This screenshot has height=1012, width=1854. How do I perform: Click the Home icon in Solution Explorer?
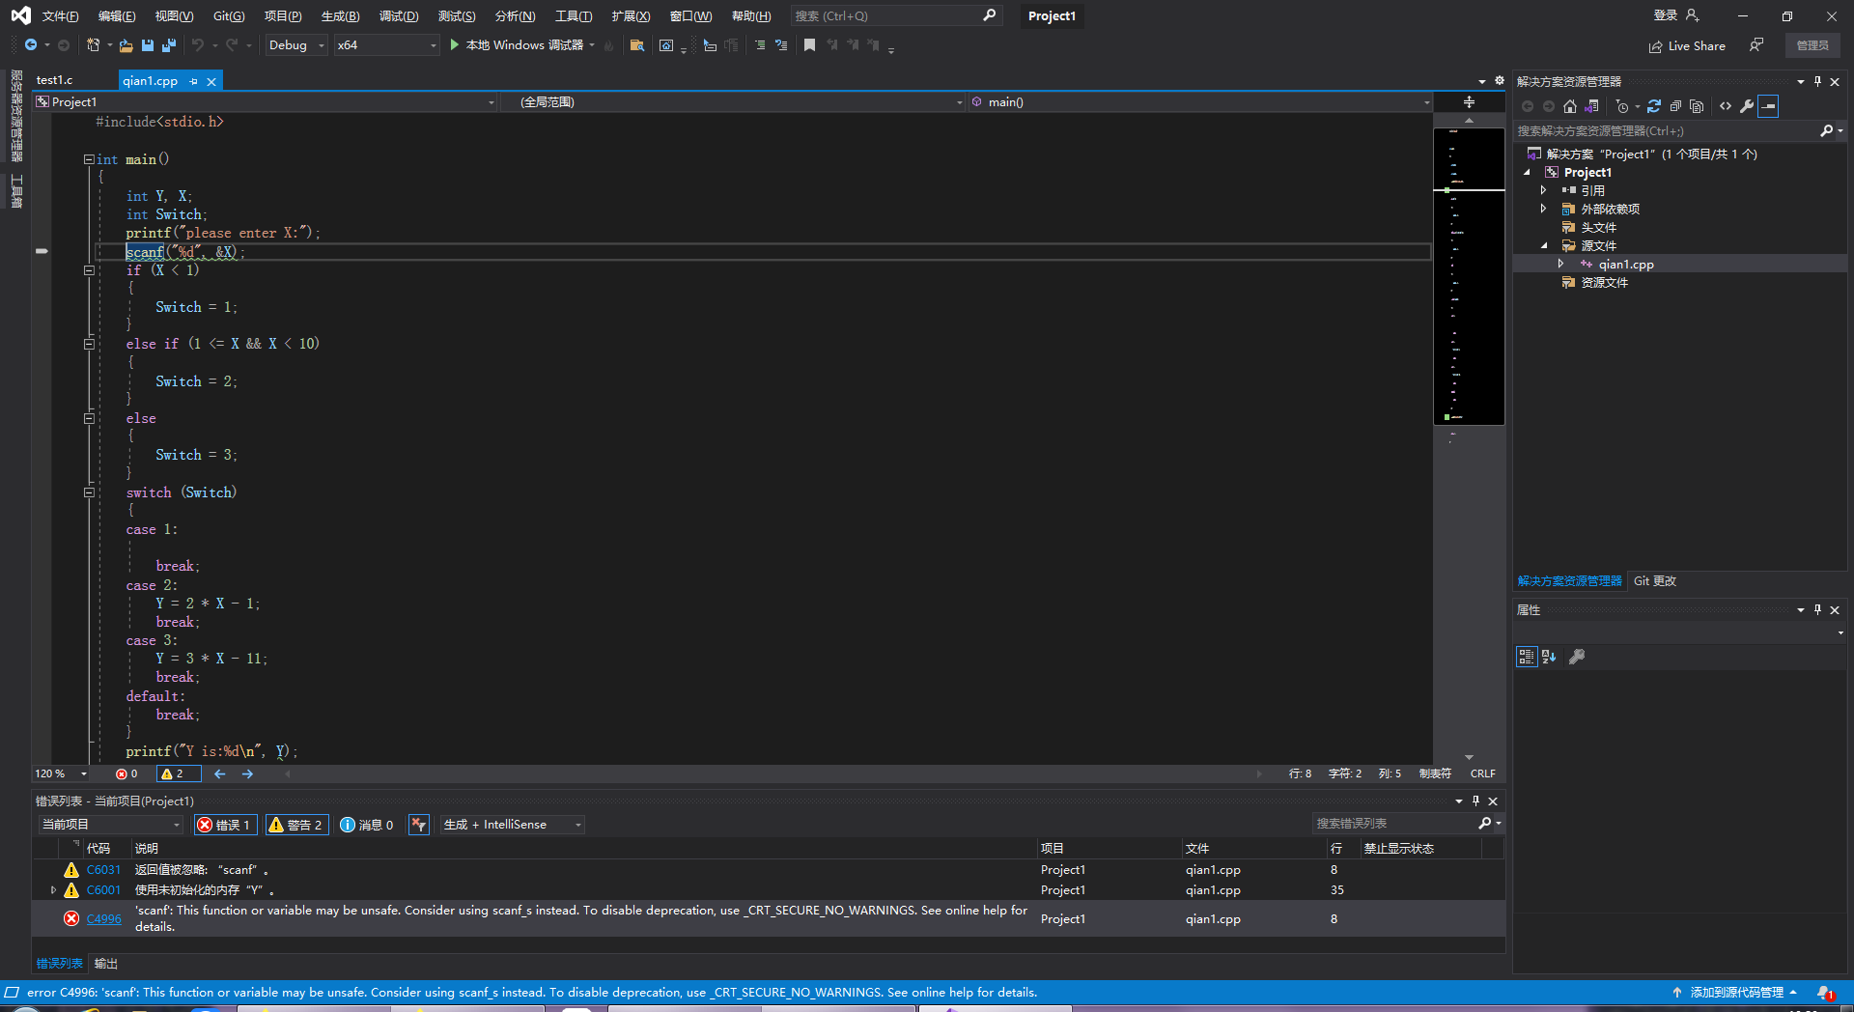point(1570,106)
